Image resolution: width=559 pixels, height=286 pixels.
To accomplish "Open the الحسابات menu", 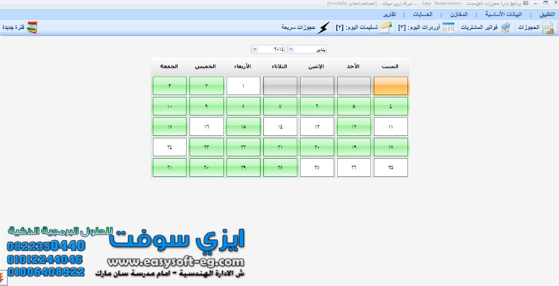I will click(423, 15).
